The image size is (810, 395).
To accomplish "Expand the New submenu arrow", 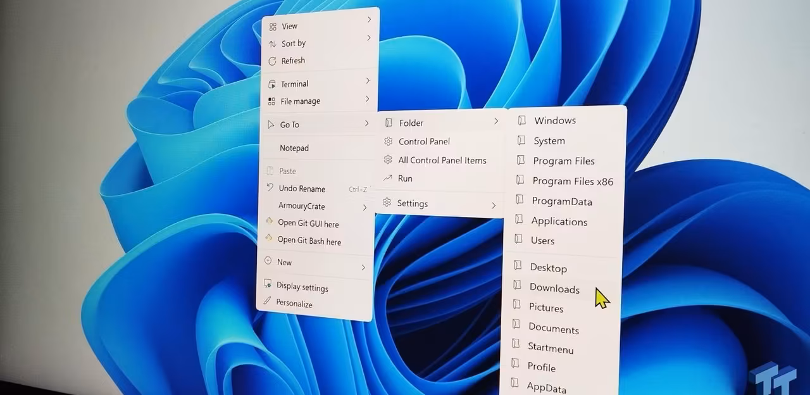I will [x=363, y=268].
